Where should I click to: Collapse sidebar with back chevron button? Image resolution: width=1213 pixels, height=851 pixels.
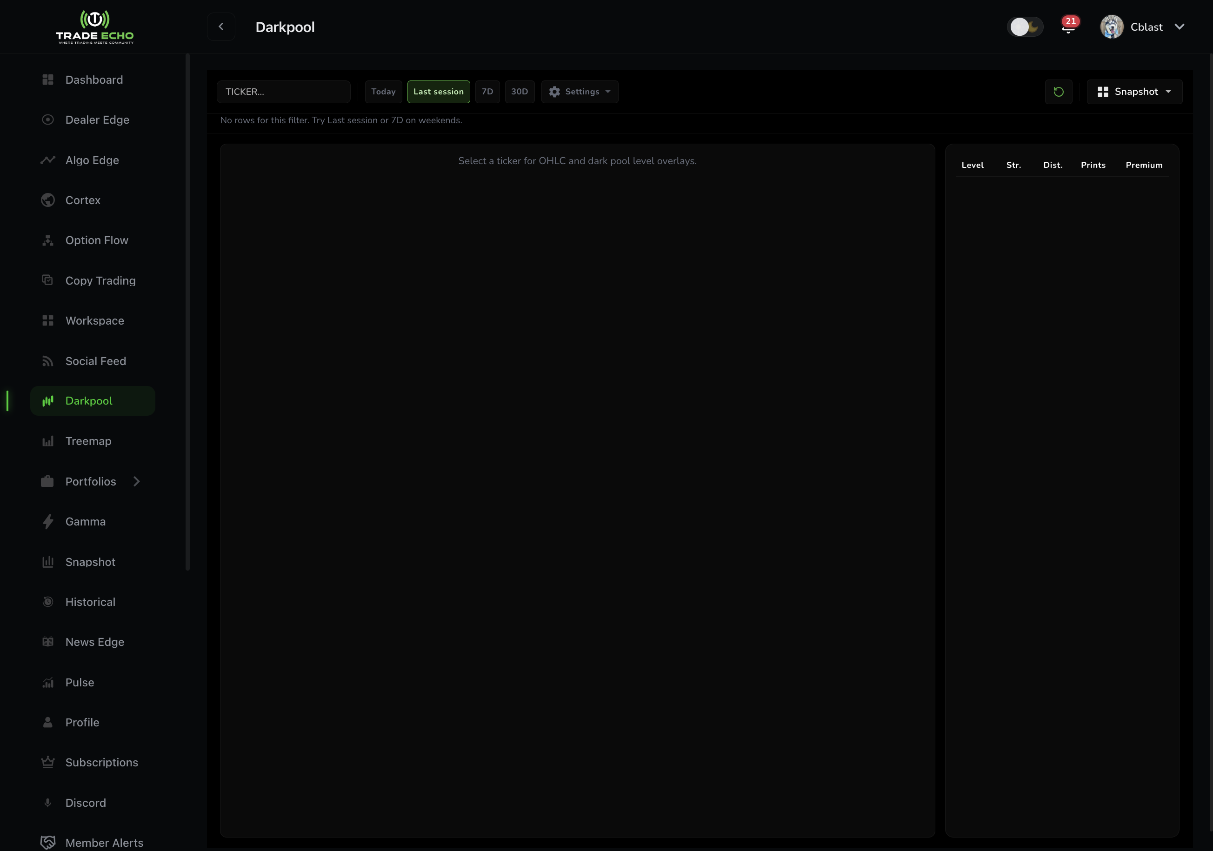pyautogui.click(x=221, y=27)
